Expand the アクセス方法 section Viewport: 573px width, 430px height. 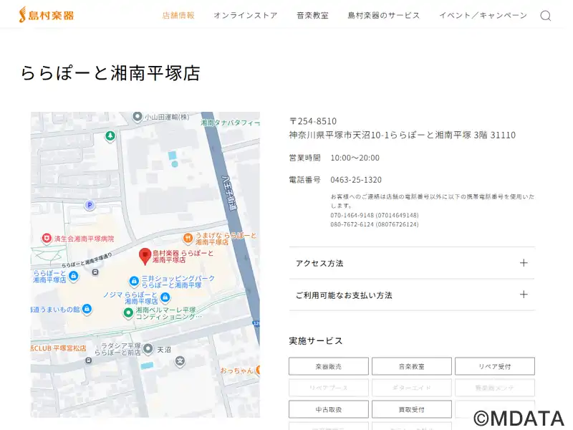click(x=412, y=263)
